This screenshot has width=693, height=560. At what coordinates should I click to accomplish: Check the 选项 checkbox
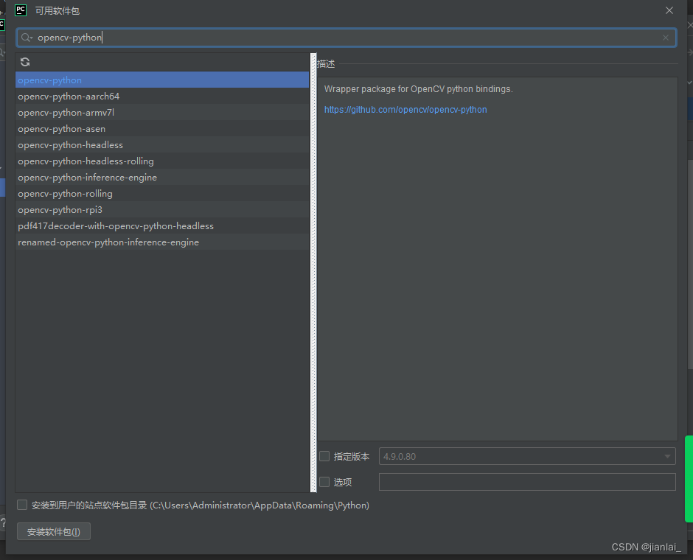[324, 481]
